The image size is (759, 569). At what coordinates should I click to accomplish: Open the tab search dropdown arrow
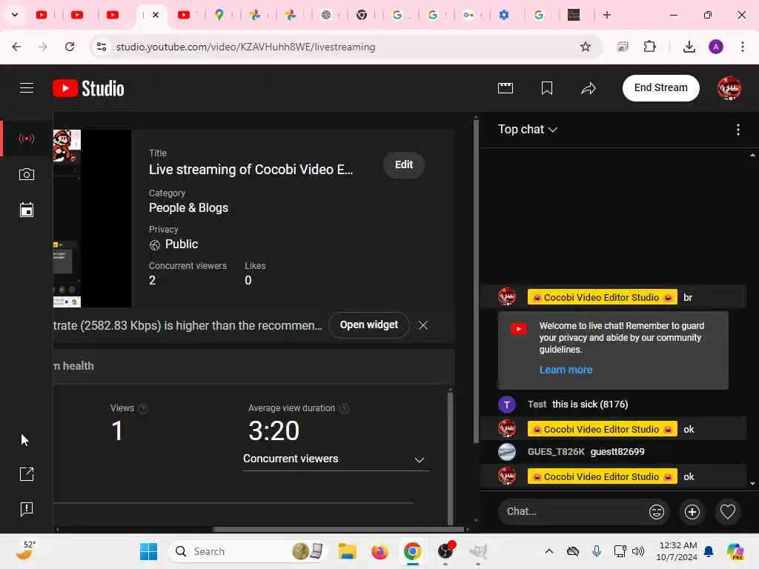click(x=15, y=15)
